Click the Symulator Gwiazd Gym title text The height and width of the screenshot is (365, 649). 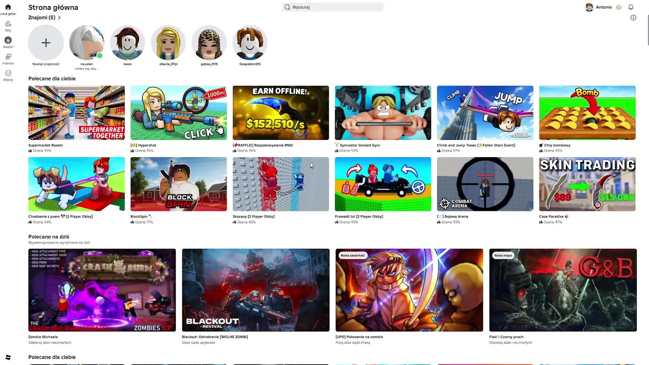(x=357, y=145)
